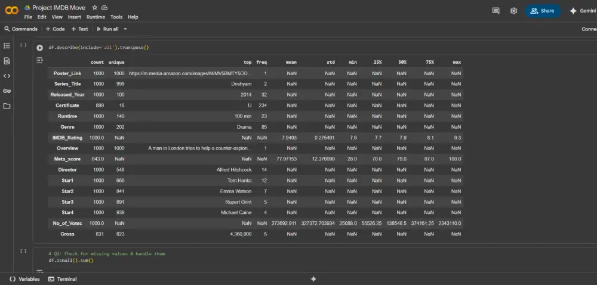The image size is (597, 285).
Task: Click the 'Emma Watson' cell
Action: [236, 191]
